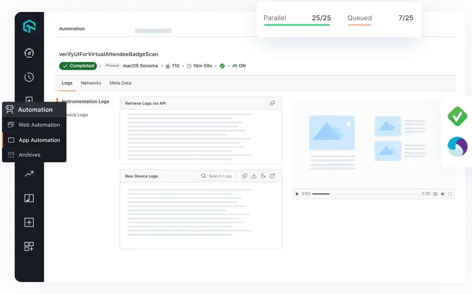Open the Meta Data tab
This screenshot has height=294, width=472.
click(x=120, y=83)
